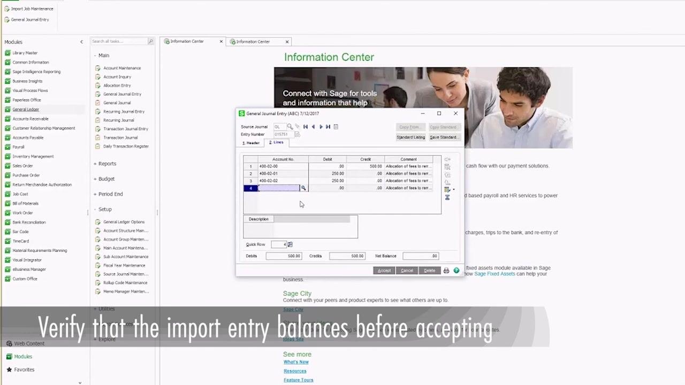The height and width of the screenshot is (385, 685).
Task: Open help using the green question icon
Action: click(456, 271)
